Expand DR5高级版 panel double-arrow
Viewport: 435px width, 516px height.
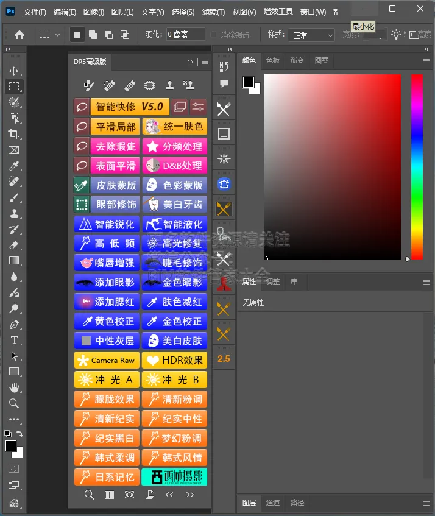tap(190, 62)
